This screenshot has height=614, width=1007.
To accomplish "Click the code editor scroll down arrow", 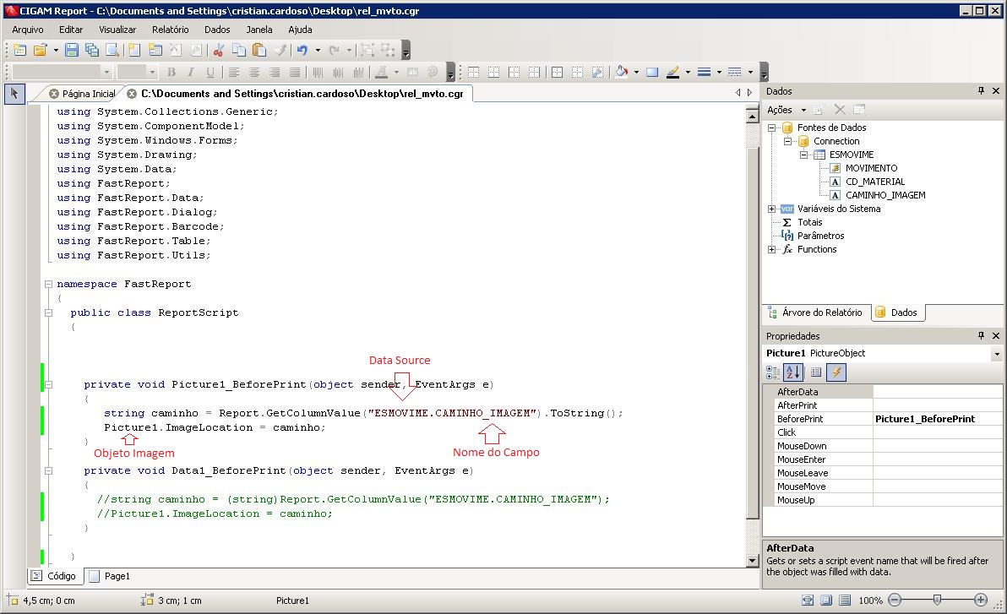I will [x=753, y=560].
